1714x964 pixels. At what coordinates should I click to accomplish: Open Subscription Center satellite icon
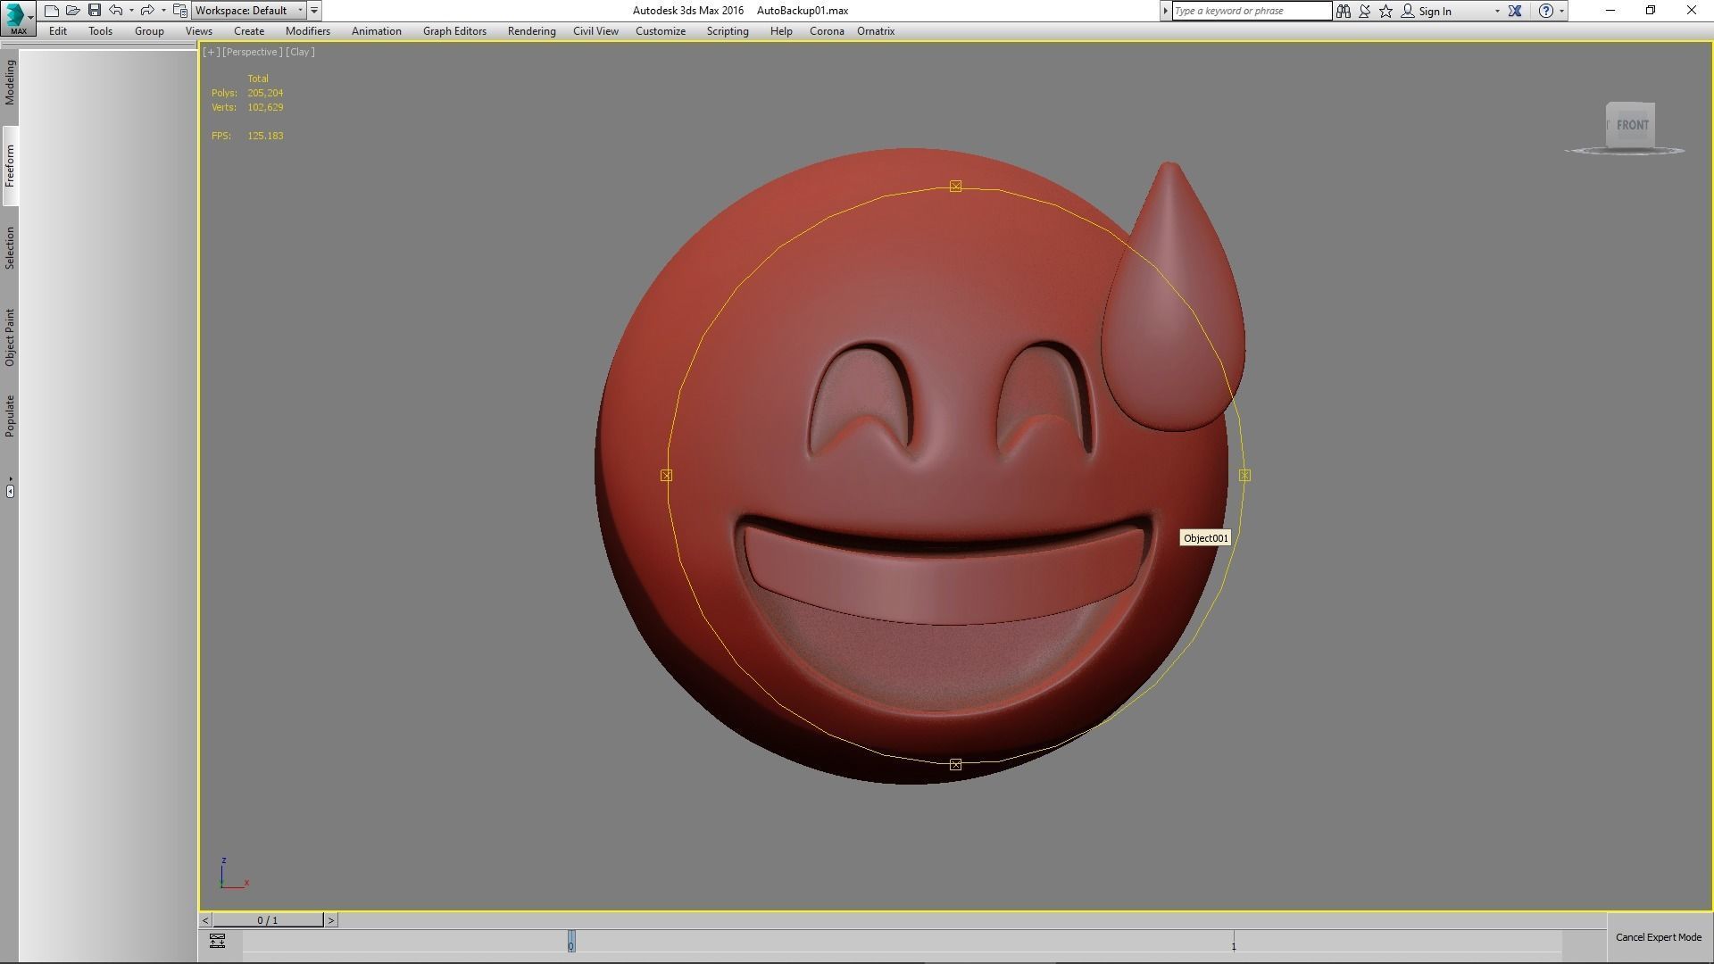click(1365, 11)
